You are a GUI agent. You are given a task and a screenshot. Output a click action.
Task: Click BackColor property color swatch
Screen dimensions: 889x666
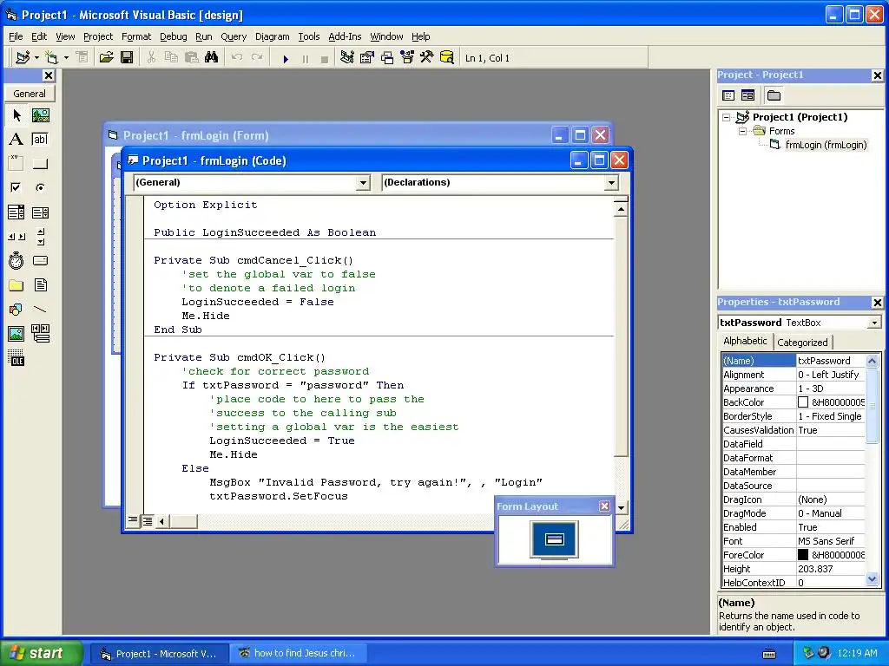tap(803, 402)
